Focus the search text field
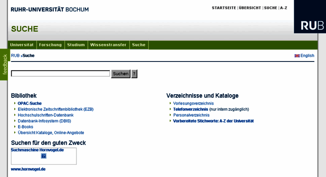The width and height of the screenshot is (326, 177). (60, 73)
